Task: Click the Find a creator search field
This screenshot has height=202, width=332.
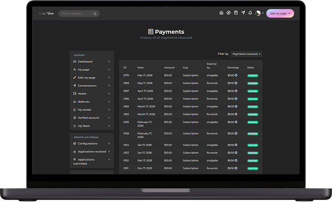Action: click(79, 14)
